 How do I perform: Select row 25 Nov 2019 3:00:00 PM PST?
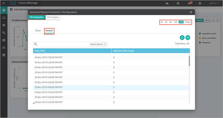coord(111,97)
